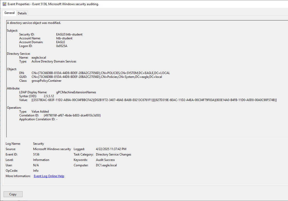Click the Object GUID line in description
The height and width of the screenshot is (201, 288).
point(97,77)
